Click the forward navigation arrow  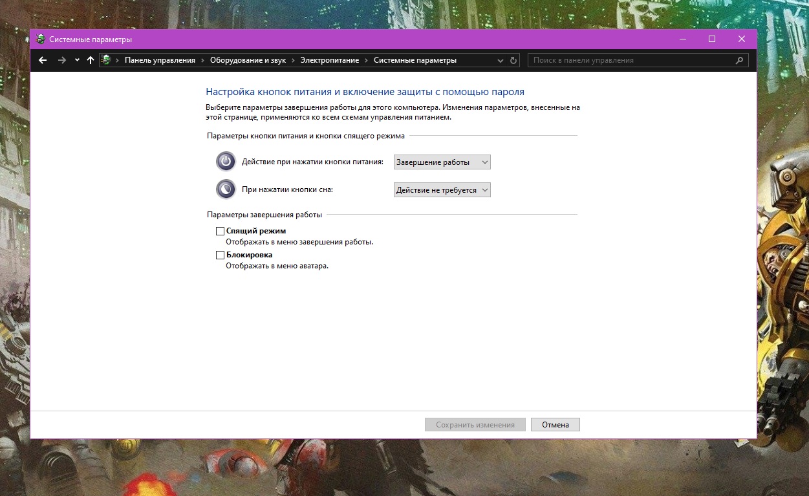pyautogui.click(x=62, y=60)
